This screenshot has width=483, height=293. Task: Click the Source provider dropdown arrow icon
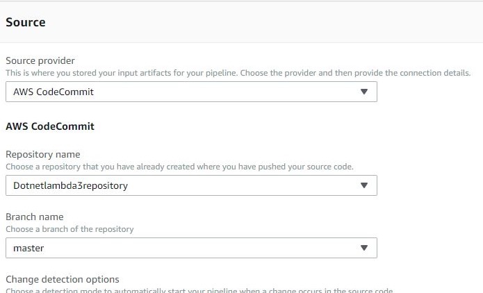(x=364, y=92)
